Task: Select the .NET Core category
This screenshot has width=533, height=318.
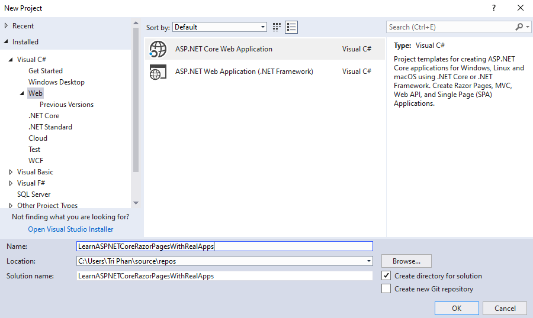Action: click(x=44, y=115)
